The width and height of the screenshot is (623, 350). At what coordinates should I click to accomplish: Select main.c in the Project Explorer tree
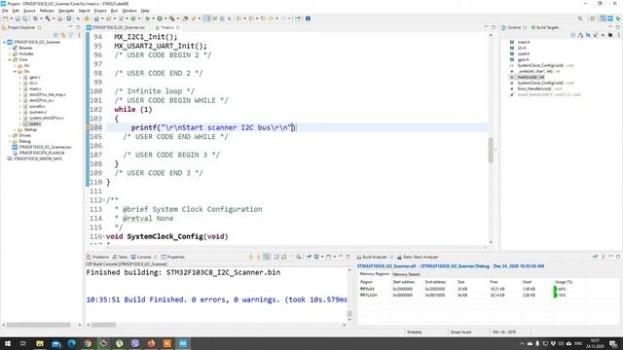[35, 88]
